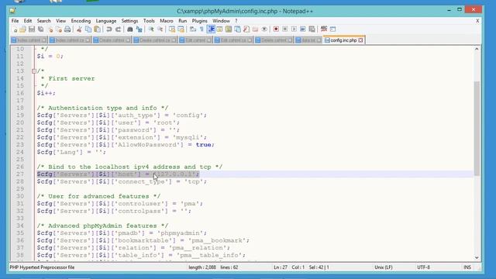Open the Plugins menu
Screen dimensions: 496x279
point(200,21)
